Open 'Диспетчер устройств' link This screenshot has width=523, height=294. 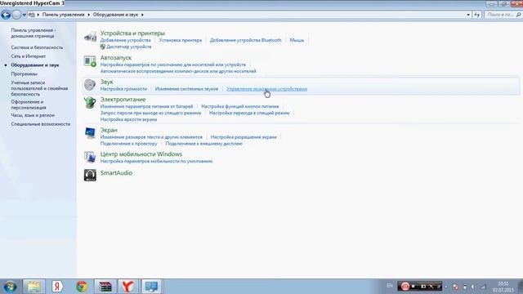click(129, 47)
